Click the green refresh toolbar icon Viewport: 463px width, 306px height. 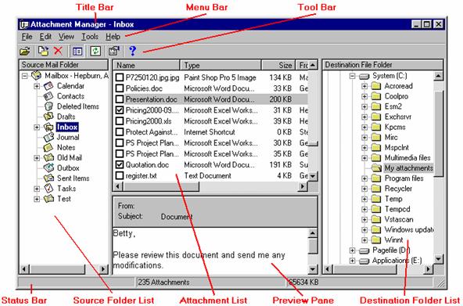tap(95, 51)
